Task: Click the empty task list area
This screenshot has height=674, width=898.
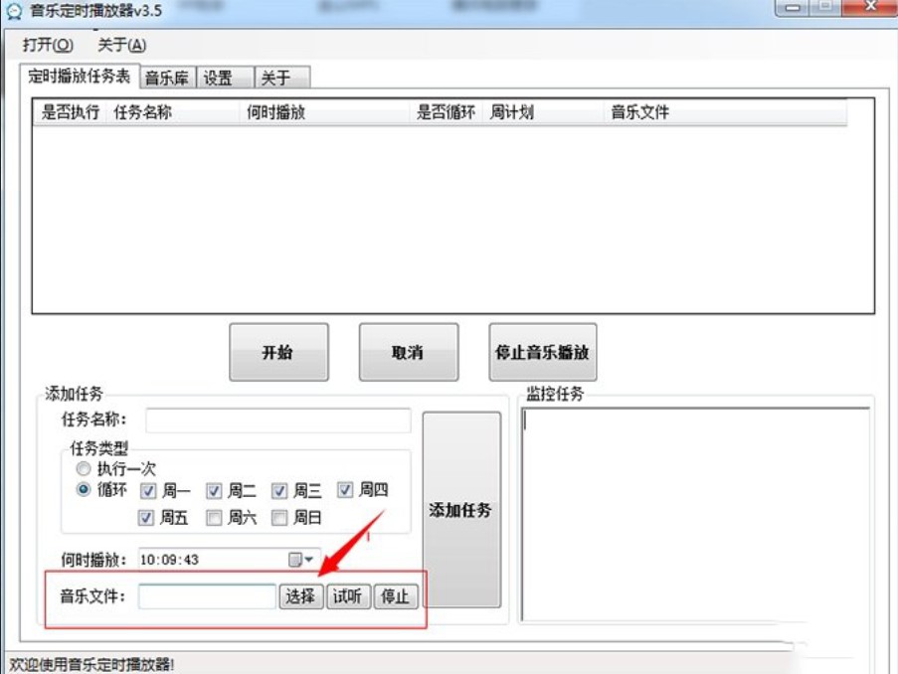Action: coord(453,219)
